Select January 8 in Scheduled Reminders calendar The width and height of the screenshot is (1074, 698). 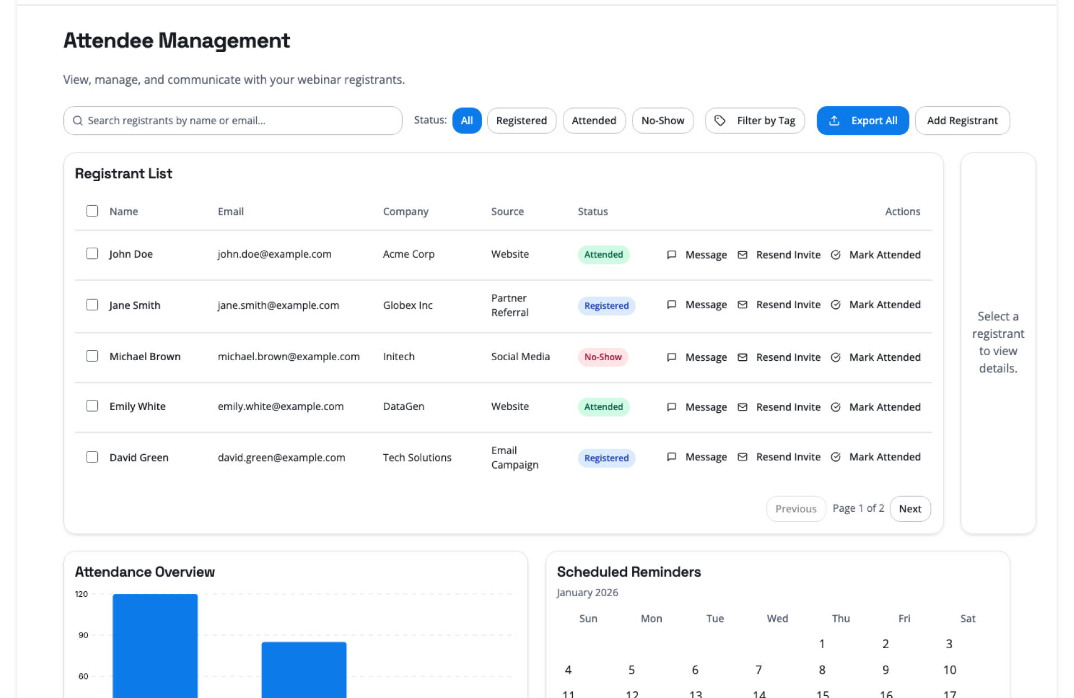[822, 670]
